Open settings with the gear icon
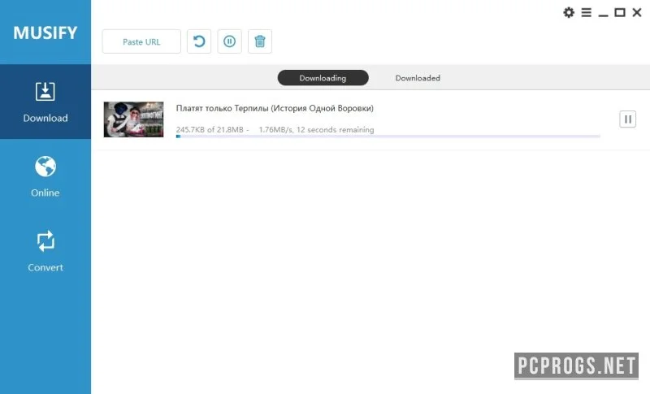 point(569,12)
